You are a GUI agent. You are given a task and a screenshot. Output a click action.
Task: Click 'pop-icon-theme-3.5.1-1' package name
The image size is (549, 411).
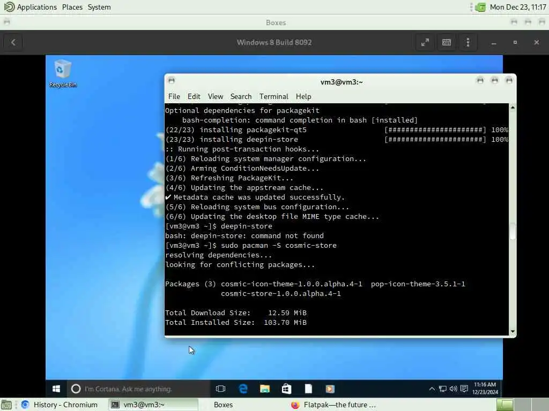point(418,284)
